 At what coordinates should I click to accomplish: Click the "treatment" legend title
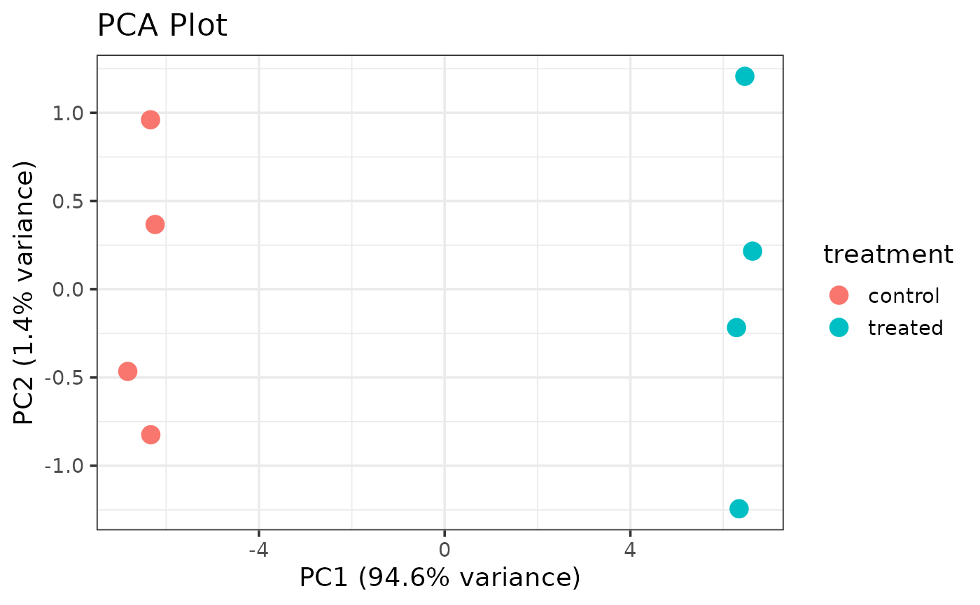[888, 255]
